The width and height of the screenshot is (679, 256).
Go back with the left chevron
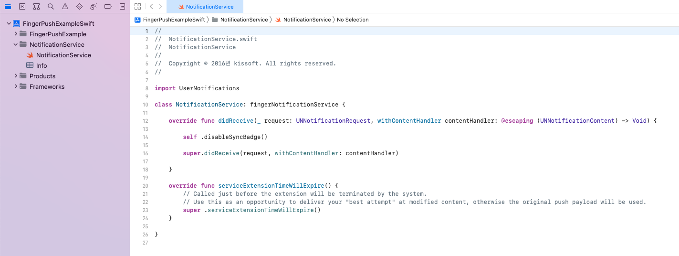click(x=151, y=7)
